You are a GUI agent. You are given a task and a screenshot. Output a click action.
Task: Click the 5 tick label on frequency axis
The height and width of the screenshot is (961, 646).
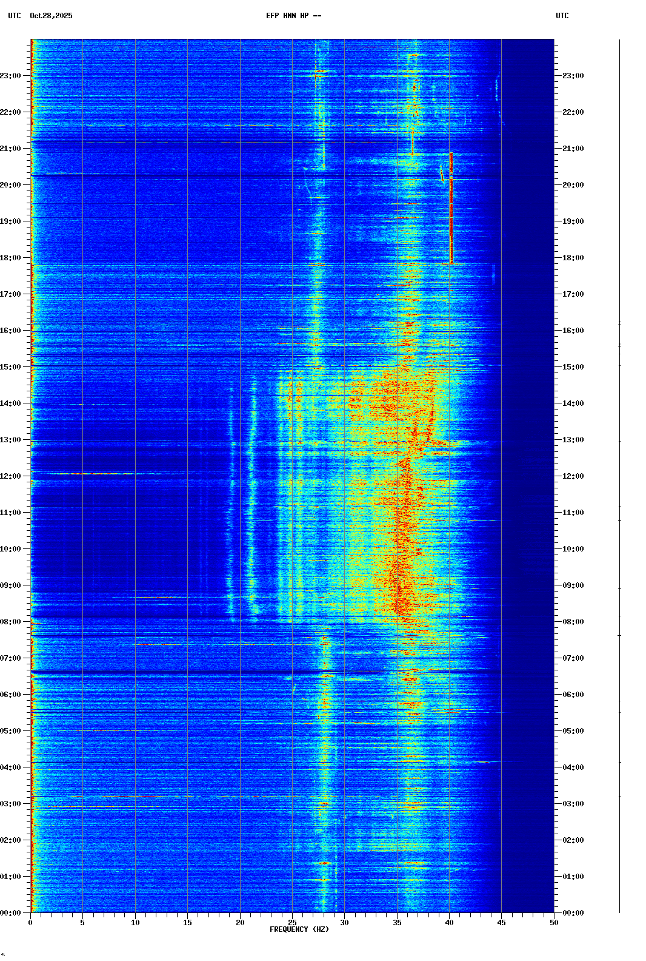coord(82,923)
